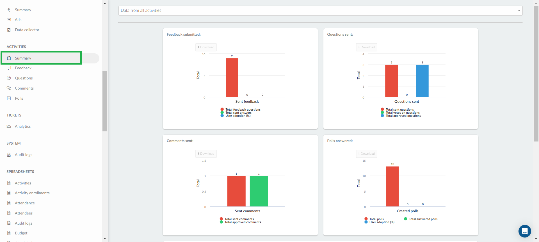The image size is (539, 242).
Task: Click the Activity enrollments spreadsheet icon
Action: click(x=9, y=193)
